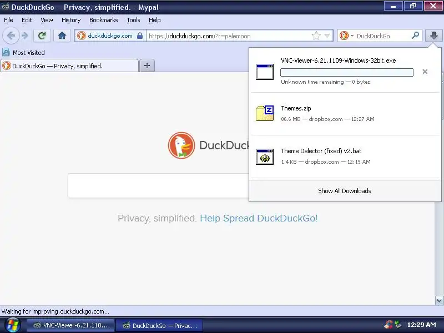Click the page scrollbar down arrow
Screen dimensions: 444x333
pos(439,301)
